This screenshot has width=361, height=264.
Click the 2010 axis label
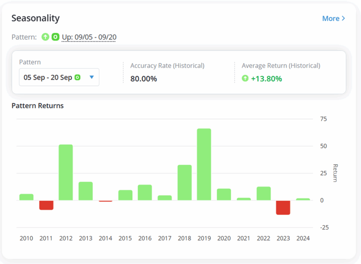(26, 238)
